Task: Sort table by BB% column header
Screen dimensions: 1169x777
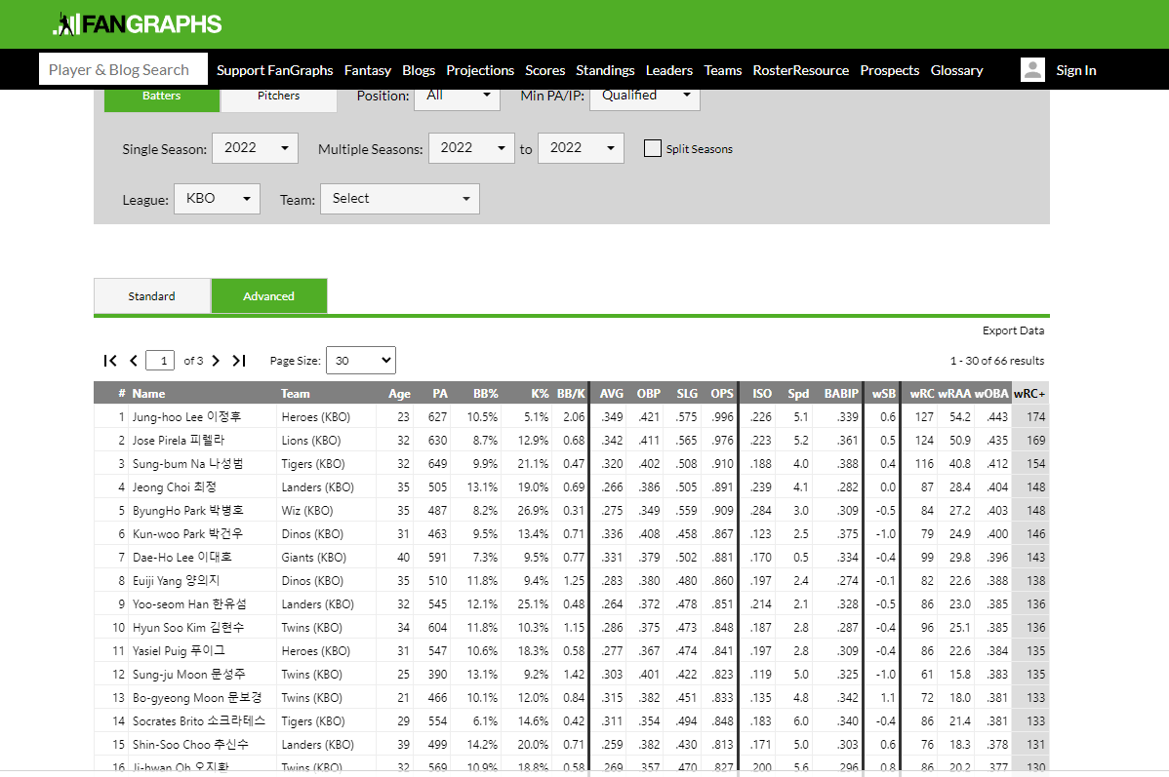Action: (x=485, y=393)
